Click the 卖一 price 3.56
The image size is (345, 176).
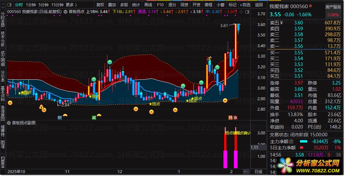pos(298,47)
